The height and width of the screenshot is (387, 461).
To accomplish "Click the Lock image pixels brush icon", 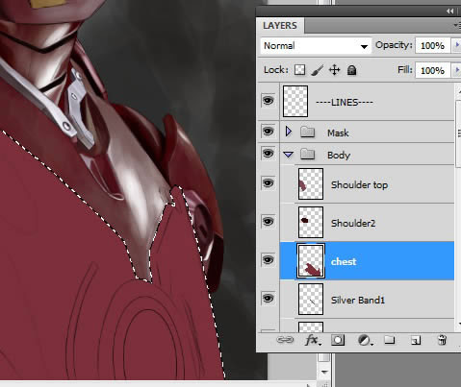I will coord(318,70).
